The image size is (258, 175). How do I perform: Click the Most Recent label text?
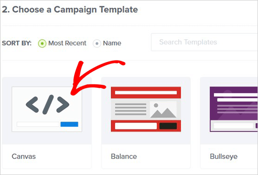(67, 43)
